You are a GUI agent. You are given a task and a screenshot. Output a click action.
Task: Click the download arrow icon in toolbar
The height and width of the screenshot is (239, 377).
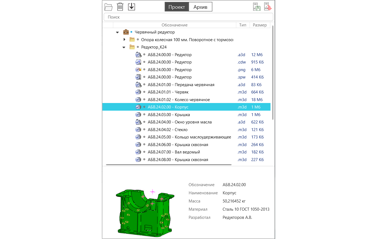[131, 7]
